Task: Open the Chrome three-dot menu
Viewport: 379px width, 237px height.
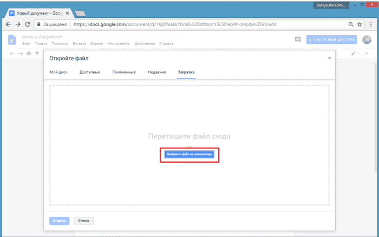Action: (x=370, y=24)
